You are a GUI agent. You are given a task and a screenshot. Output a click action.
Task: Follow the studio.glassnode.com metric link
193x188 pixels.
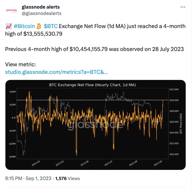[x=57, y=72]
